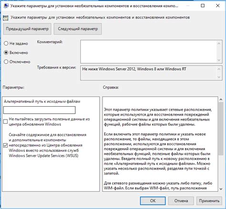Click the help pane scroll down arrow
Viewport: 226px width, 209px height.
tap(221, 189)
